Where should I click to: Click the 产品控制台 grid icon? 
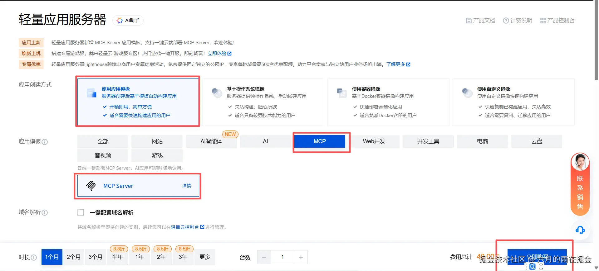coord(543,21)
